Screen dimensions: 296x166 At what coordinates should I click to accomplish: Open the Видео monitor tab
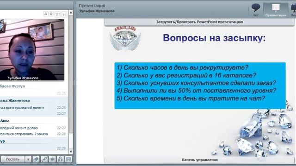click(293, 10)
